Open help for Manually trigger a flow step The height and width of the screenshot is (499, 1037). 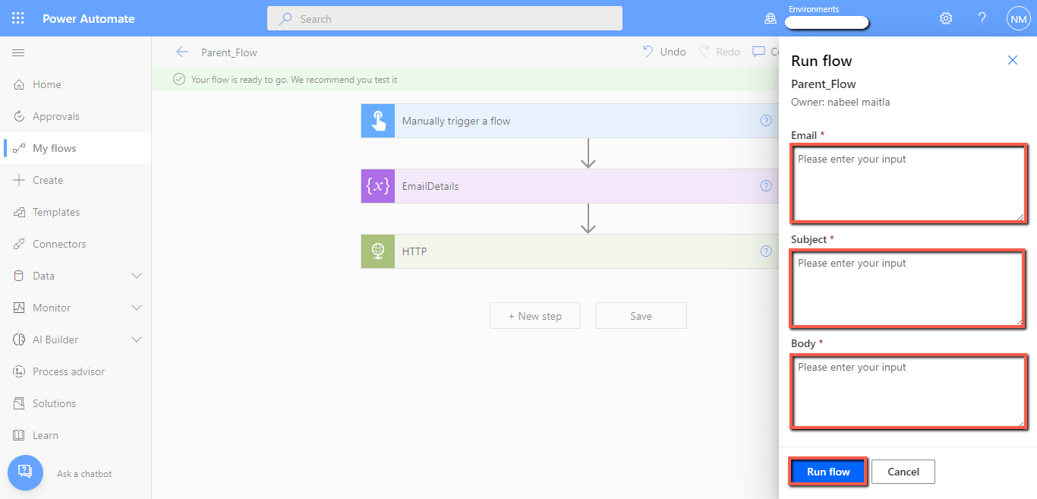pos(766,120)
